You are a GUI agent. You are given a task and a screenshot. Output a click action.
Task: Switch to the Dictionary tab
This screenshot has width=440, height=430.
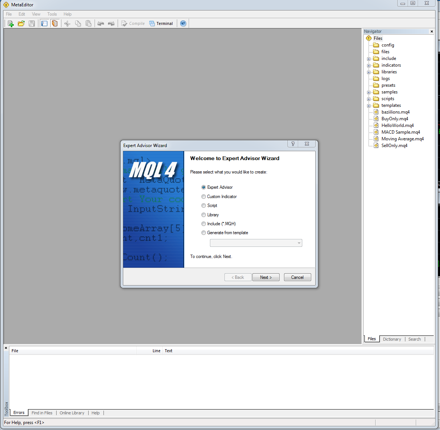[392, 339]
